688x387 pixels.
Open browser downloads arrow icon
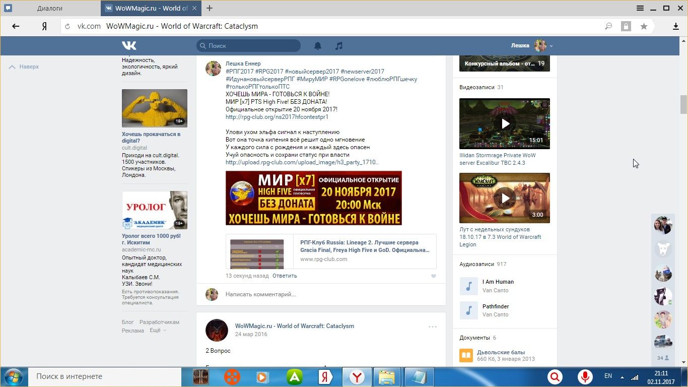point(676,26)
